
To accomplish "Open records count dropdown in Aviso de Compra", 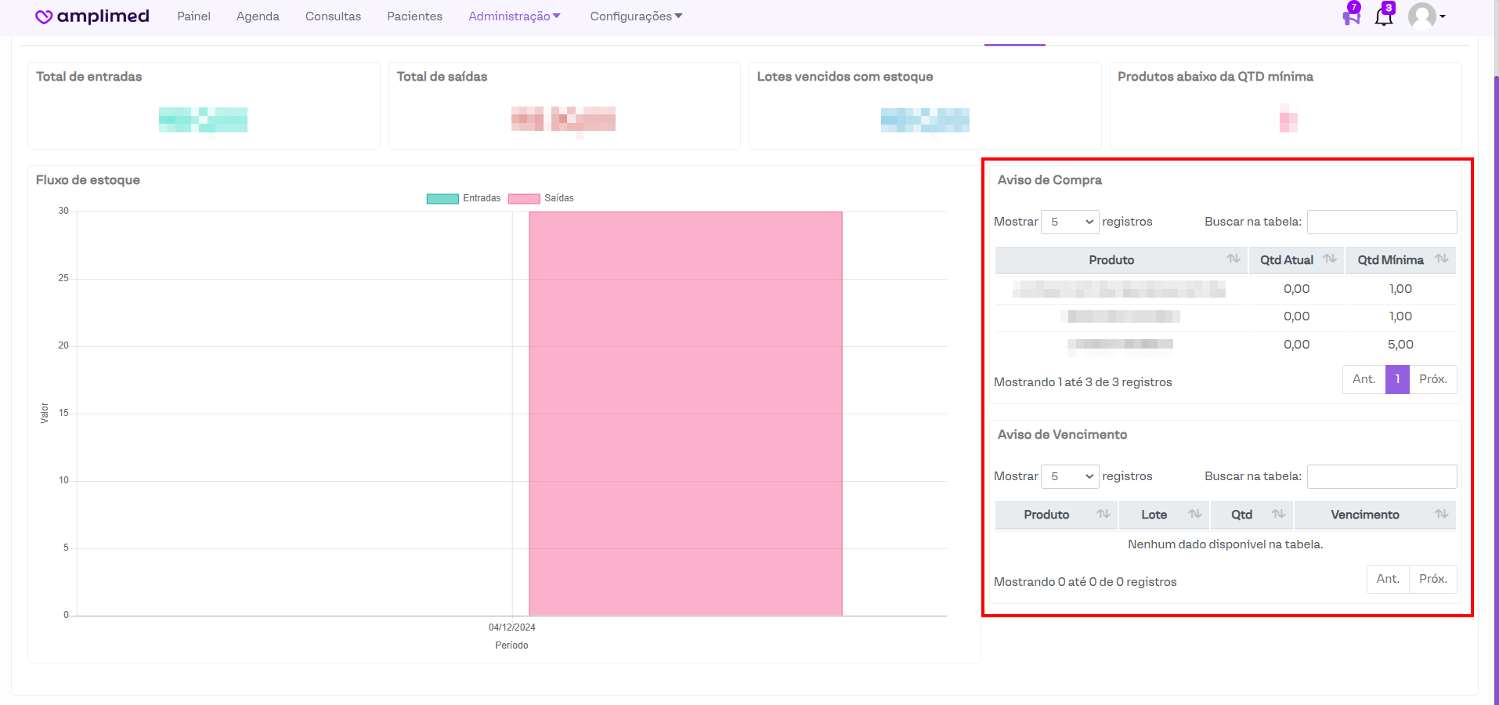I will click(x=1070, y=222).
